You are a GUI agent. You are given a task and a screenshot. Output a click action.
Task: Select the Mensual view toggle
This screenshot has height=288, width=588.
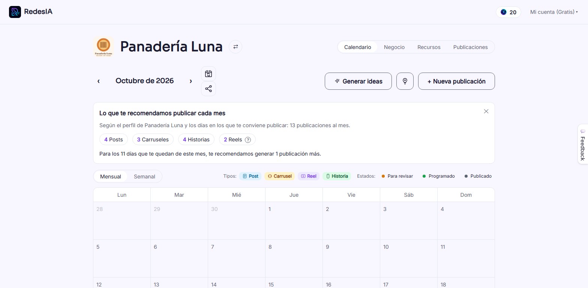click(111, 177)
